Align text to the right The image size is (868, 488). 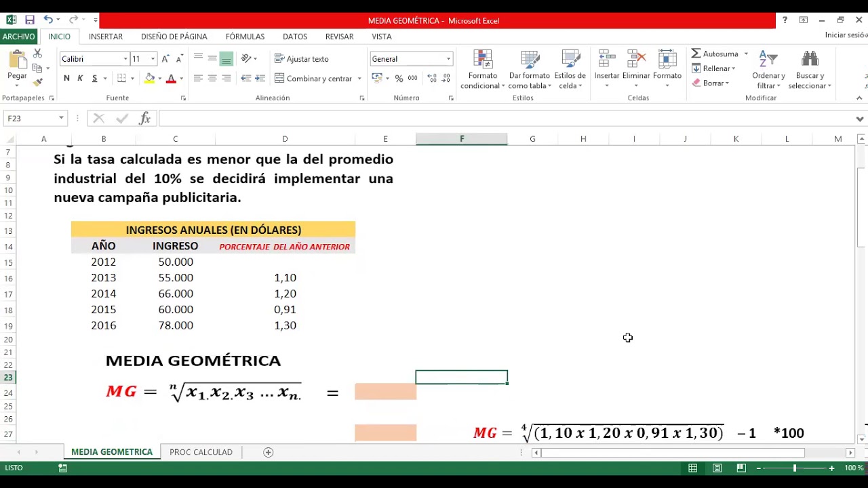[x=226, y=79]
